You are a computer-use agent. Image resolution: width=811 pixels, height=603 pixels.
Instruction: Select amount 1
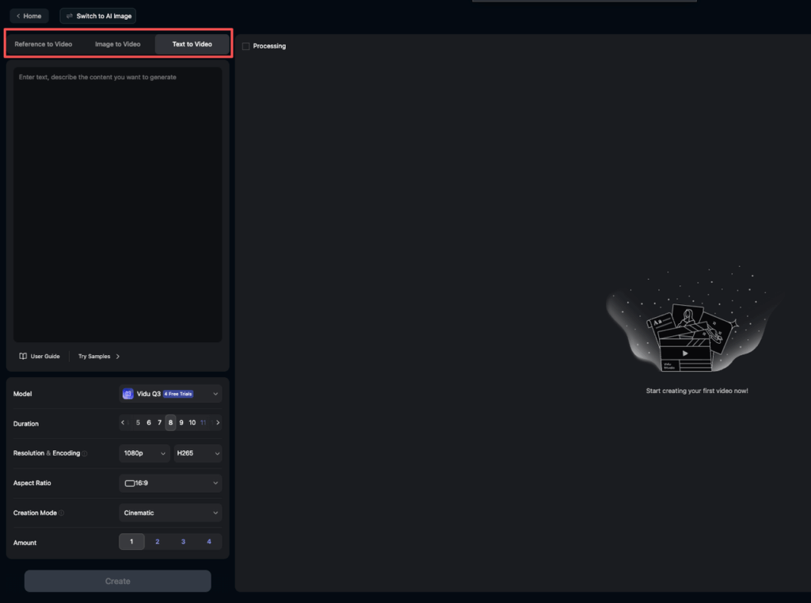(131, 542)
